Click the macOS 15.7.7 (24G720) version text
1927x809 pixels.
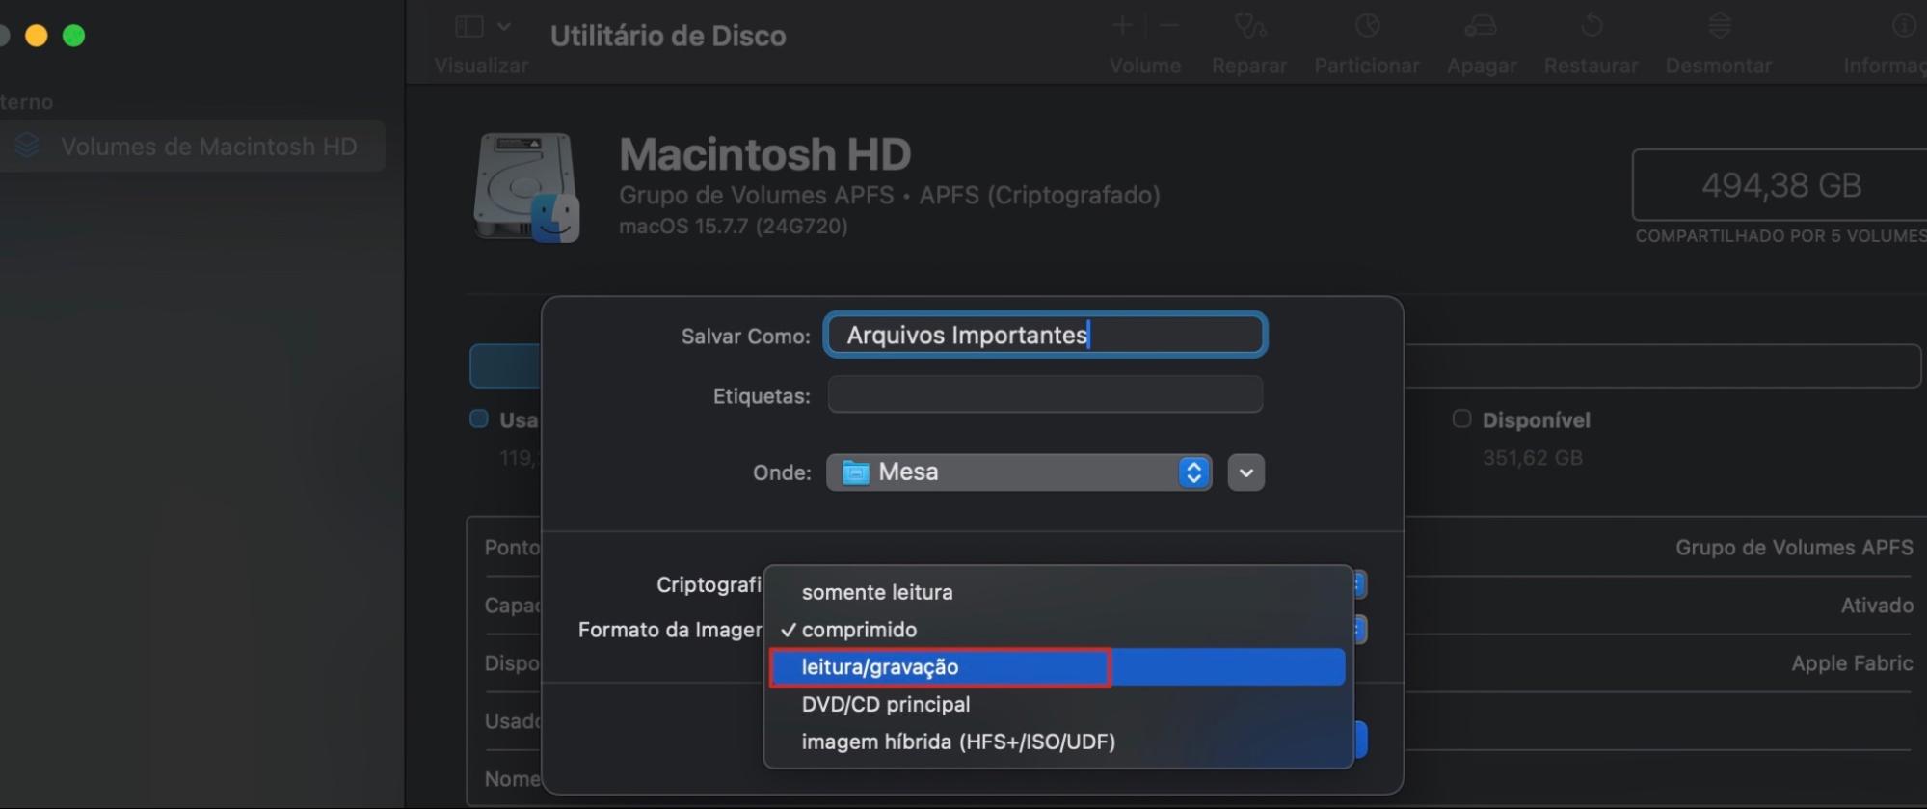point(734,227)
